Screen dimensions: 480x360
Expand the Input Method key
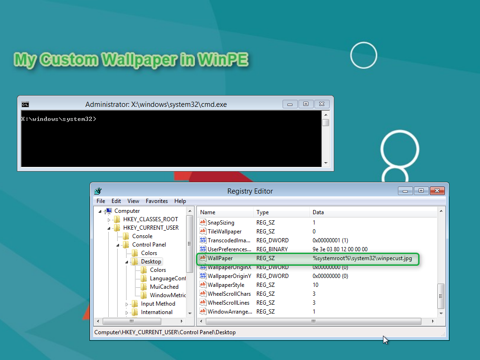pyautogui.click(x=127, y=304)
